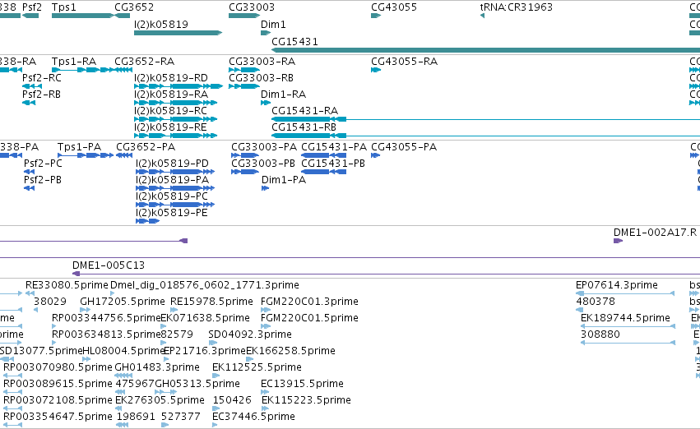Viewport: 700px width, 429px height.
Task: Click protein CG33003-PB label
Action: coord(263,164)
